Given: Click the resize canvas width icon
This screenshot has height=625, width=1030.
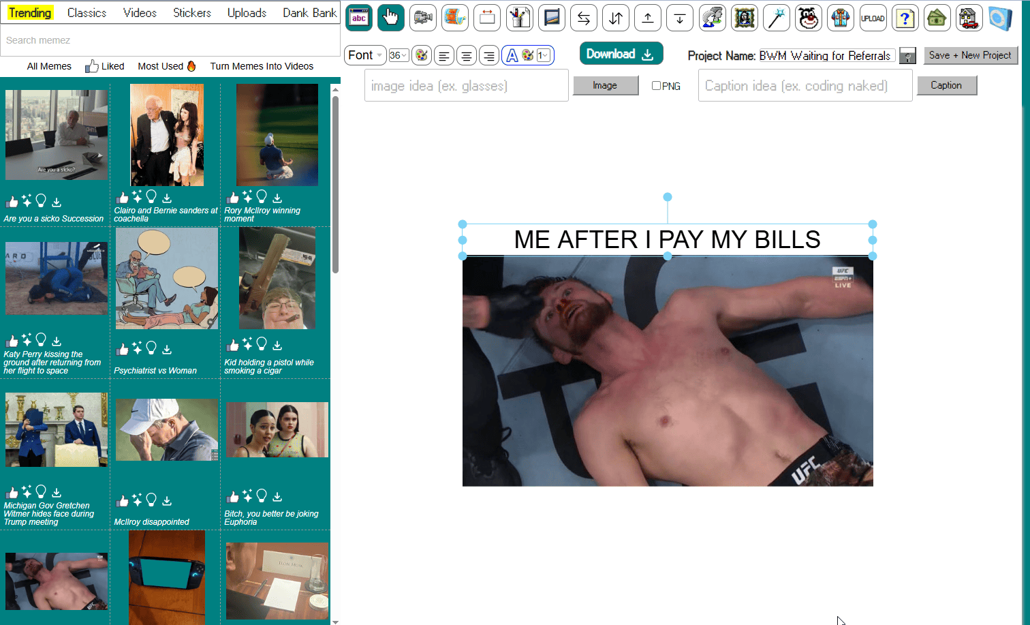Looking at the screenshot, I should click(487, 18).
